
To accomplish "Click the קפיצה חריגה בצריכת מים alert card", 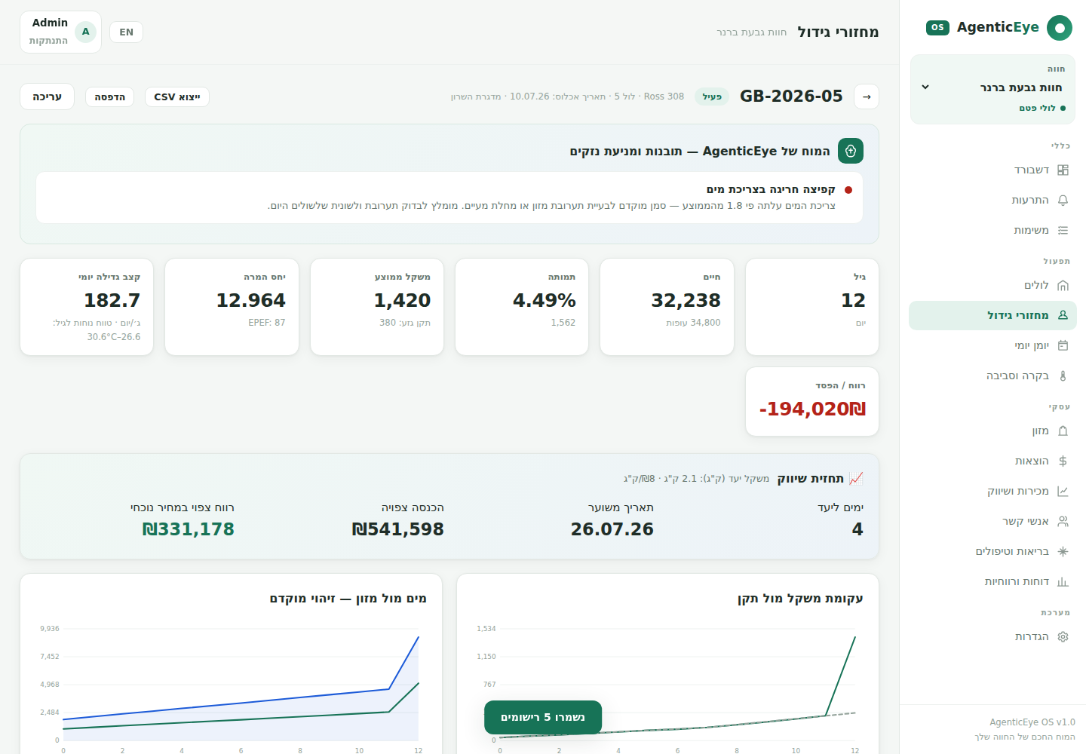I will (449, 198).
